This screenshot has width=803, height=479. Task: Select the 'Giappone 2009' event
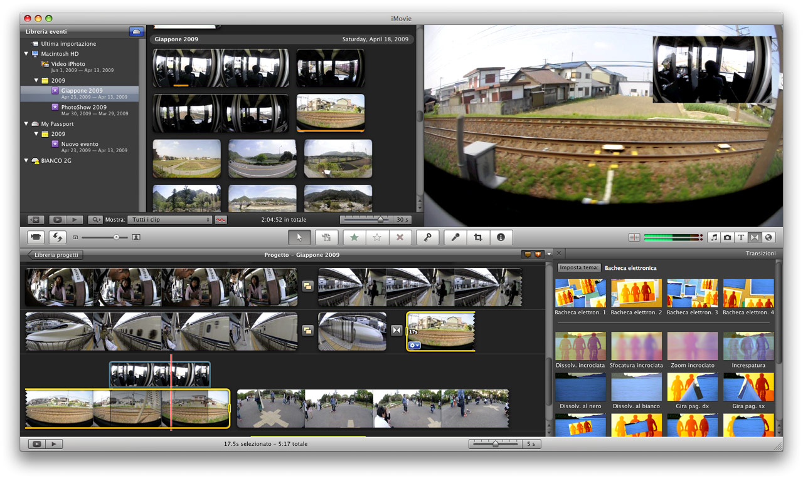click(80, 93)
